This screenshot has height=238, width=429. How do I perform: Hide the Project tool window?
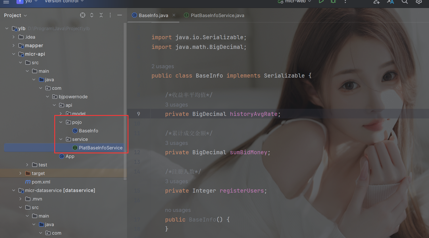click(x=120, y=15)
